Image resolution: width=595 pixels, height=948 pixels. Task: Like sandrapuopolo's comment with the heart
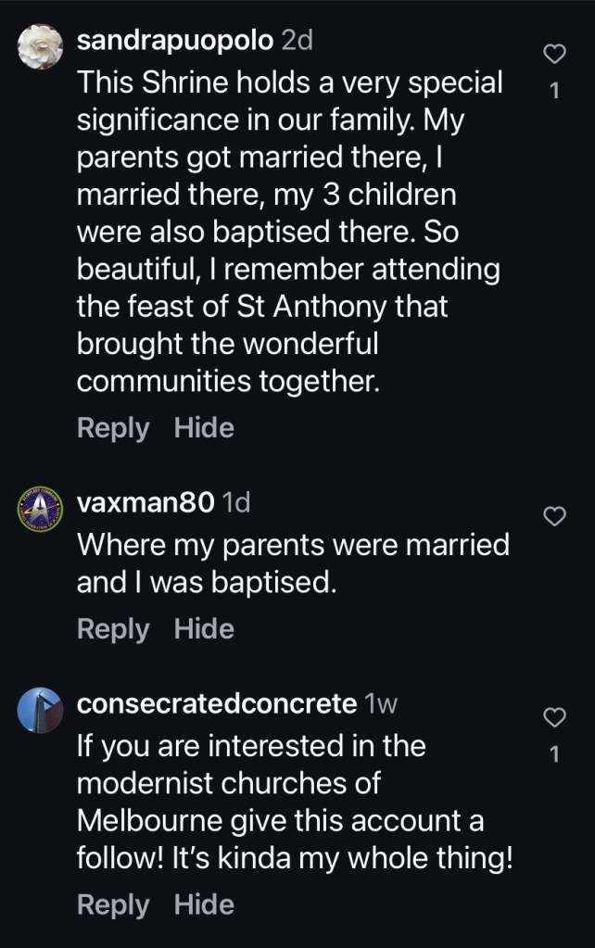tap(553, 56)
